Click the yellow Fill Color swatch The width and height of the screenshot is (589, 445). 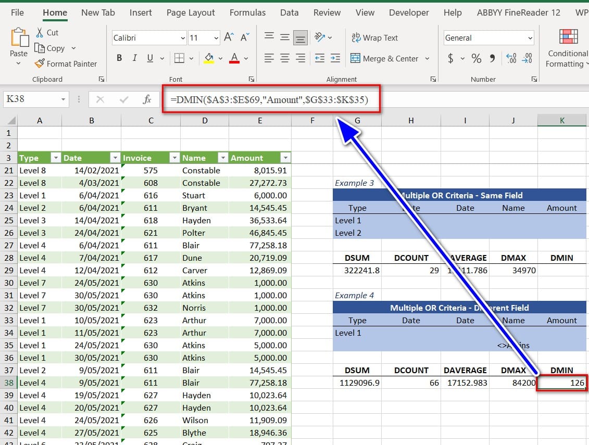click(x=209, y=58)
